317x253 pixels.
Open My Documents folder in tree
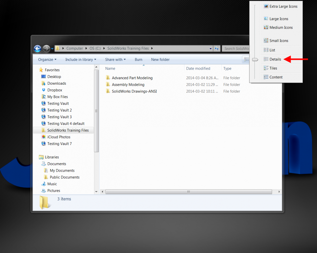click(62, 170)
